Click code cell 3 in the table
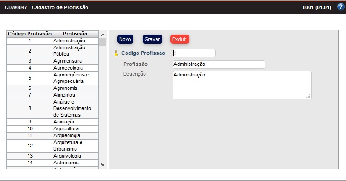 point(30,61)
